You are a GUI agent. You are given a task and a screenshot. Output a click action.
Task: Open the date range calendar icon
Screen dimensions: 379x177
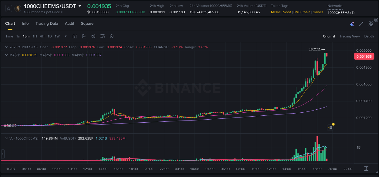75,36
